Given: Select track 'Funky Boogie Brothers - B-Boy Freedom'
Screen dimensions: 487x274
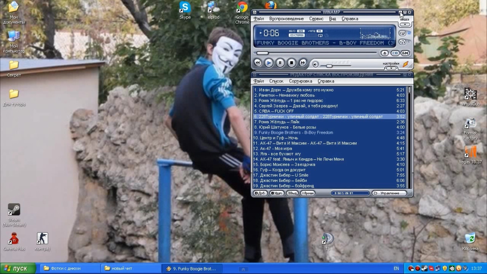Looking at the screenshot, I should tap(330, 132).
